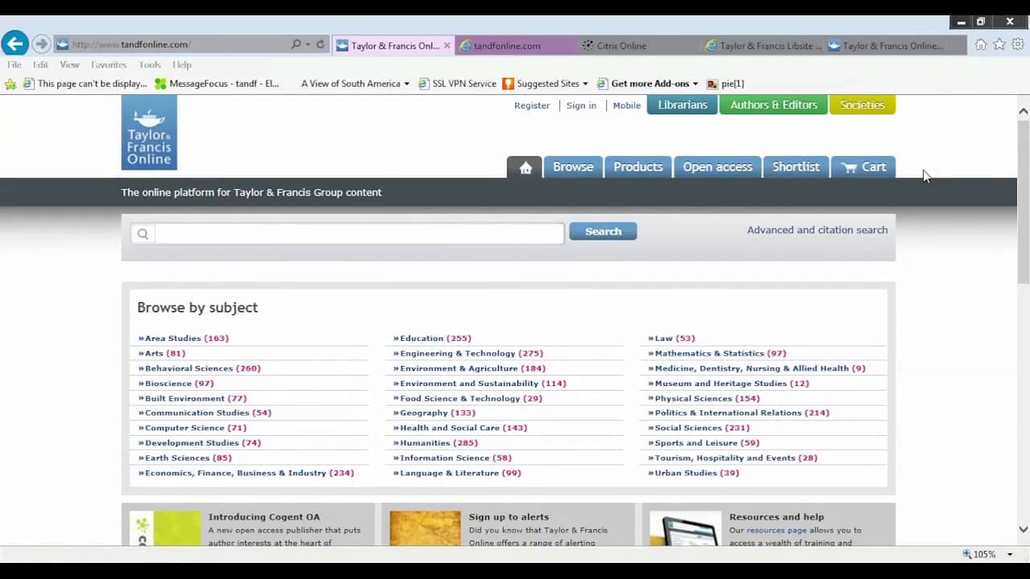Click the Search button
This screenshot has height=579, width=1030.
pyautogui.click(x=603, y=232)
